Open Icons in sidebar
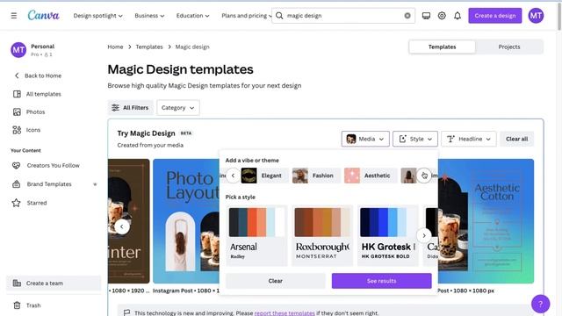Image resolution: width=562 pixels, height=316 pixels. point(26,130)
